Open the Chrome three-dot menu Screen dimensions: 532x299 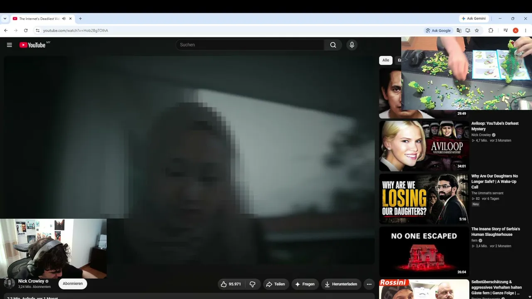coord(525,30)
